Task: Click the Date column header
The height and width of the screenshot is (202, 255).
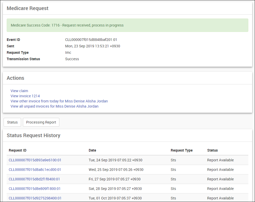Action: point(92,150)
